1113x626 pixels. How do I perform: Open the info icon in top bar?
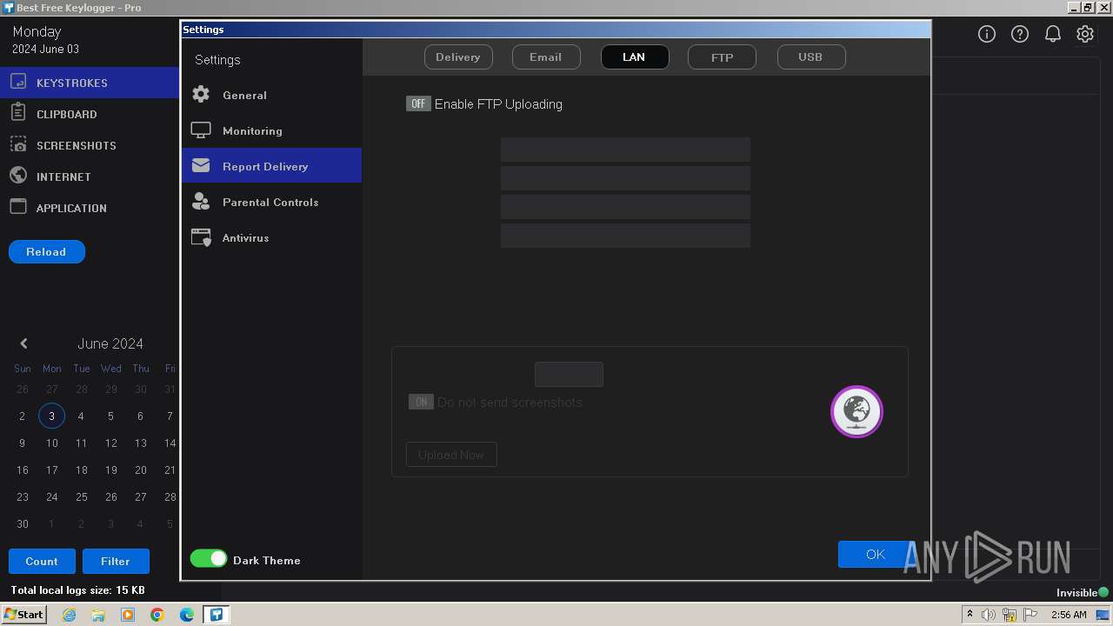[x=987, y=34]
